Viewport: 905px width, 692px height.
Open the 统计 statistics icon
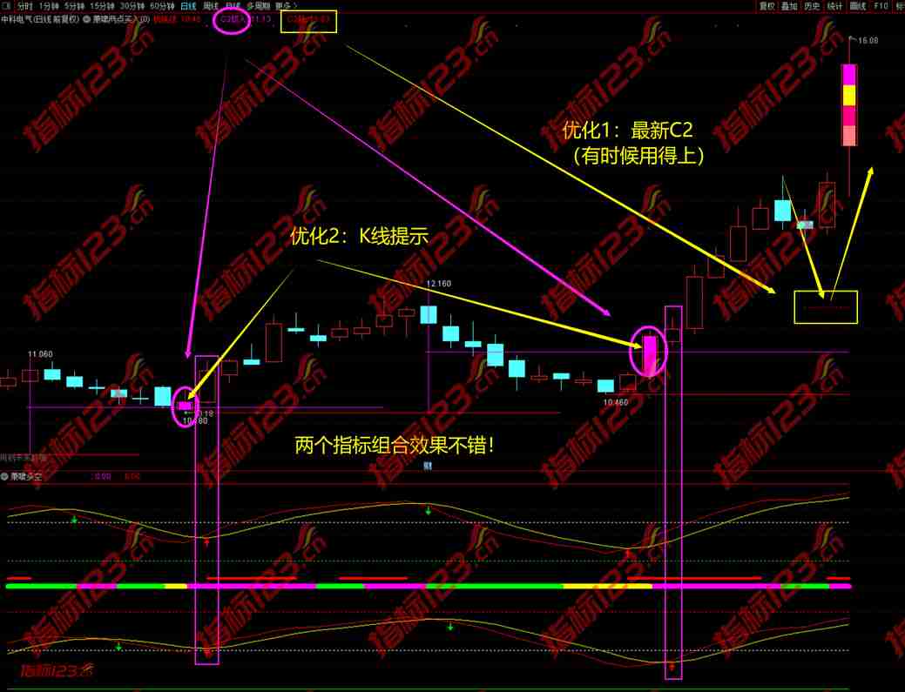[834, 6]
